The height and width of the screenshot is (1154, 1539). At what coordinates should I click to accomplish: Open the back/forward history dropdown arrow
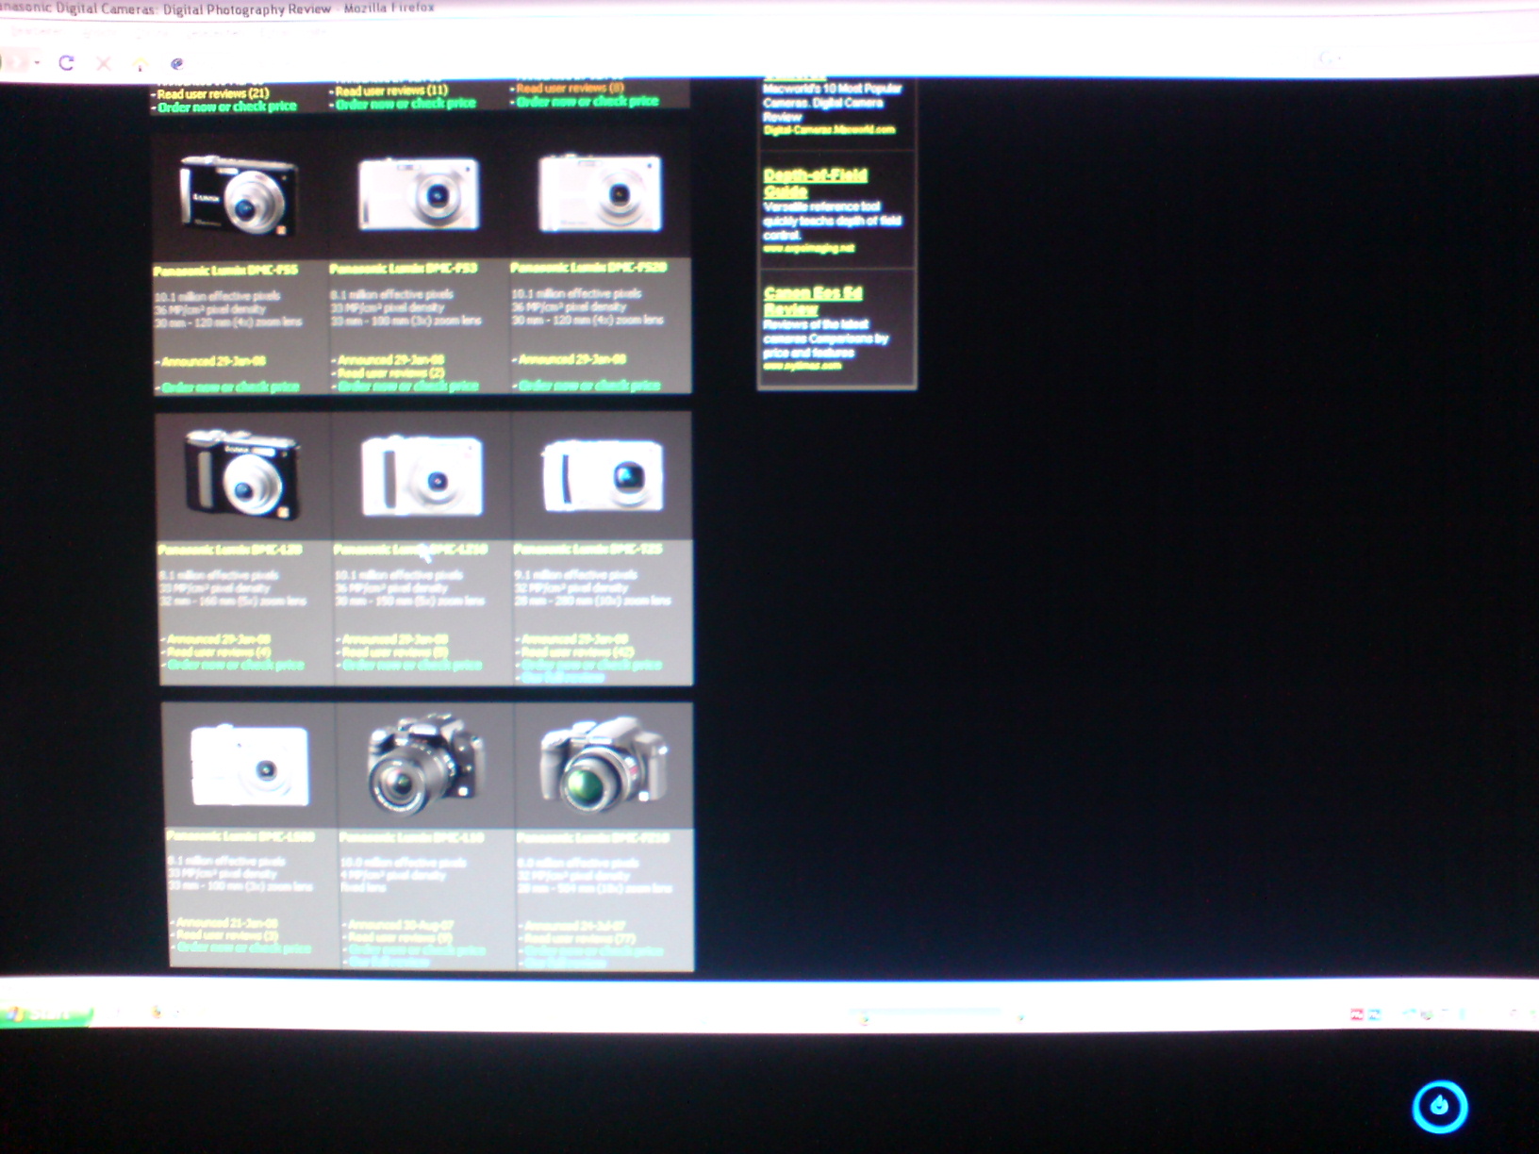click(37, 63)
